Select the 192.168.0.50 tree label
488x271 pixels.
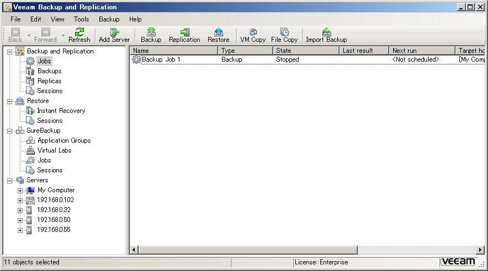click(x=54, y=220)
